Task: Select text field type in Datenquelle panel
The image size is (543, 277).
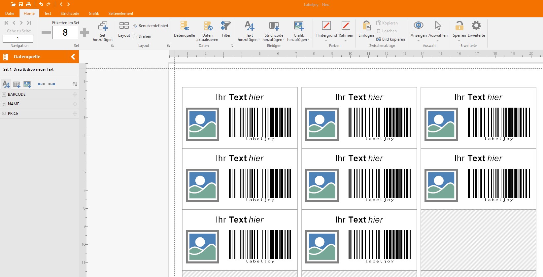Action: point(6,84)
